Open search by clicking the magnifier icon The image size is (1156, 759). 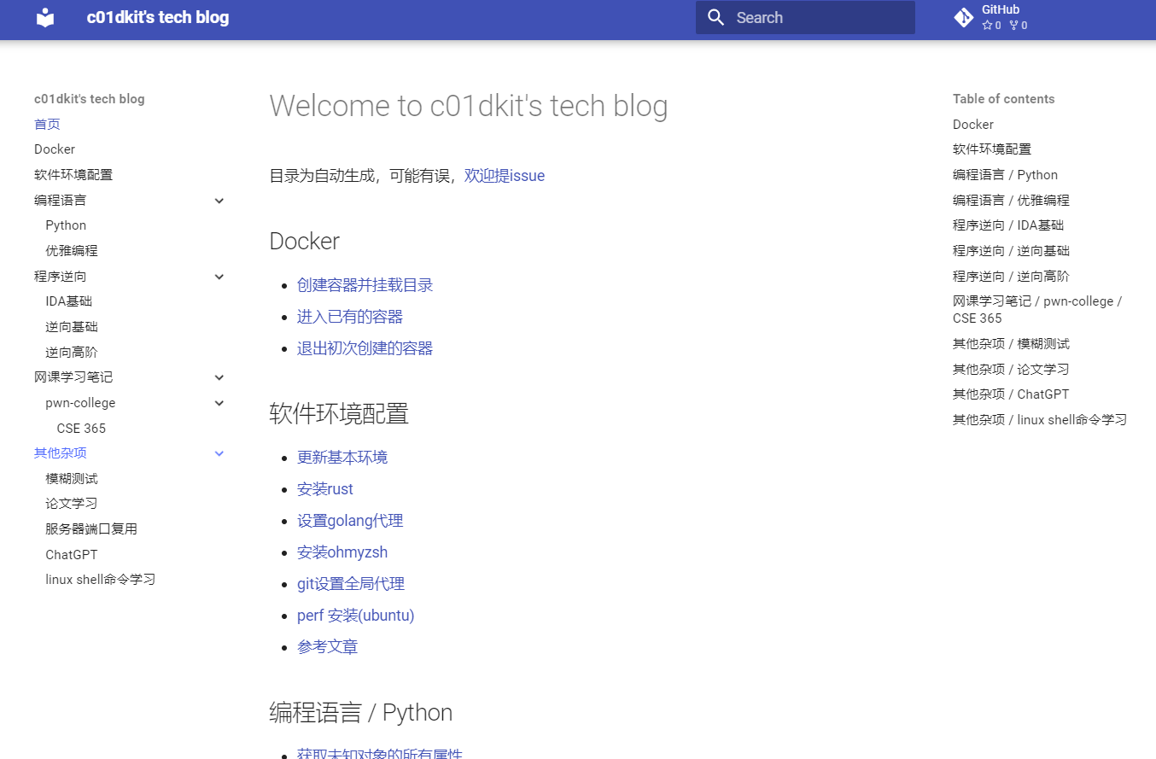point(715,17)
